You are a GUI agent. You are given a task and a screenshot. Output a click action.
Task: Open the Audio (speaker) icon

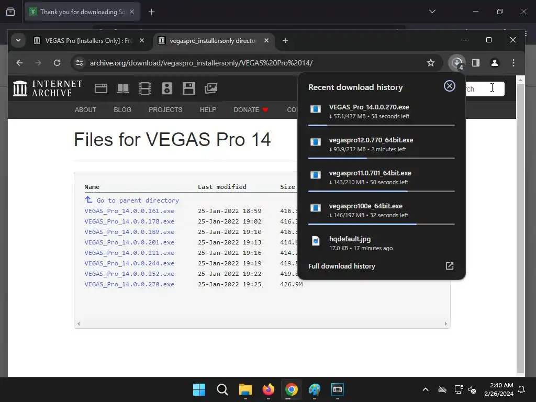click(x=167, y=88)
